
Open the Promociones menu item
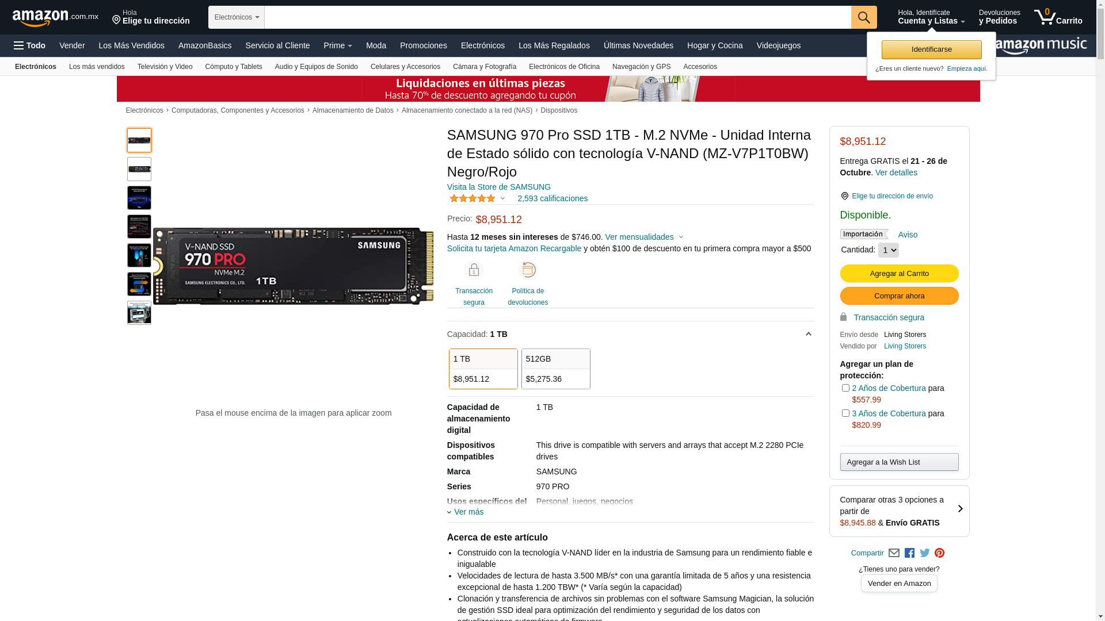click(x=423, y=45)
